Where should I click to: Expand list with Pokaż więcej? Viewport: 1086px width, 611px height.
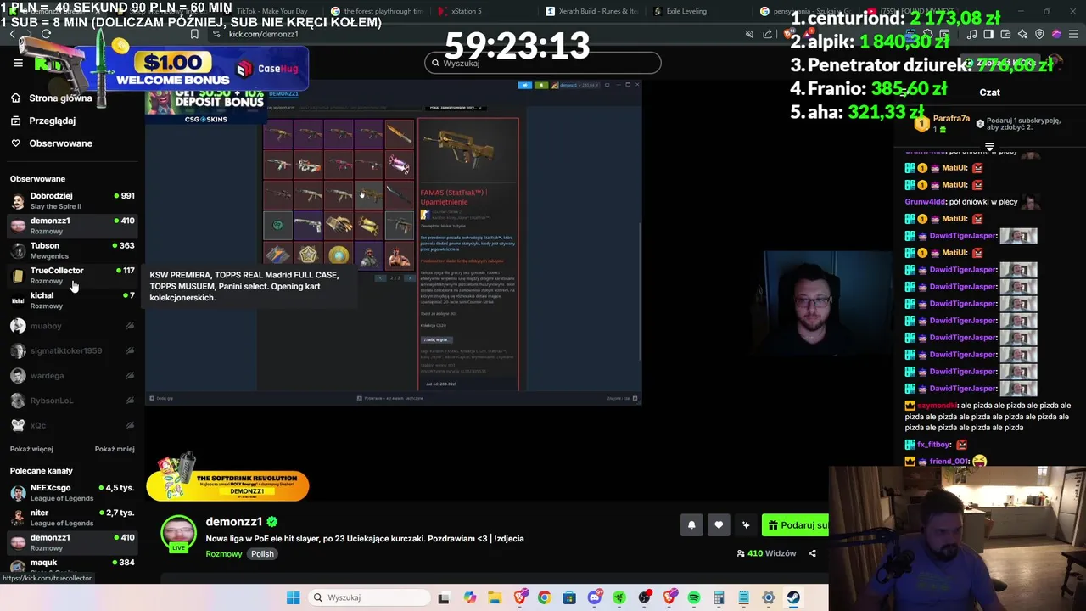[31, 449]
